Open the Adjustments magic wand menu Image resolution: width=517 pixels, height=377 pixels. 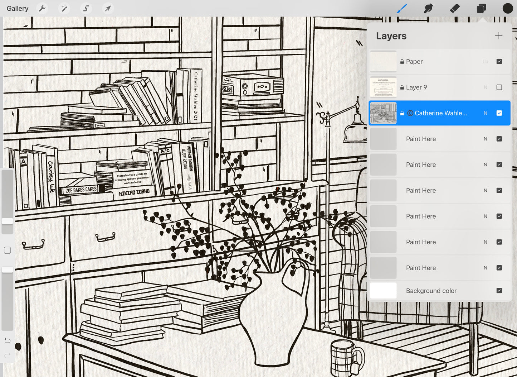tap(64, 8)
